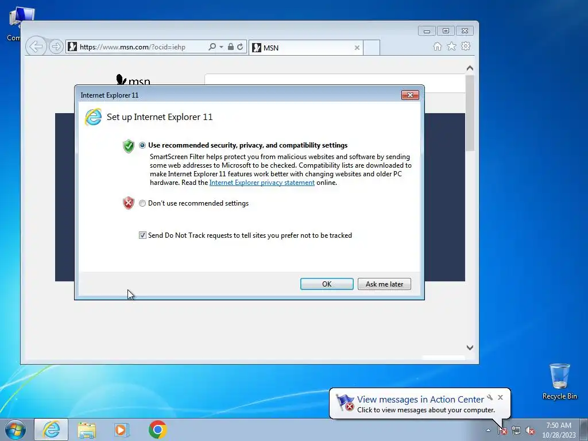This screenshot has height=441, width=588.
Task: Click the vertical scrollbar thumb
Action: pyautogui.click(x=470, y=113)
